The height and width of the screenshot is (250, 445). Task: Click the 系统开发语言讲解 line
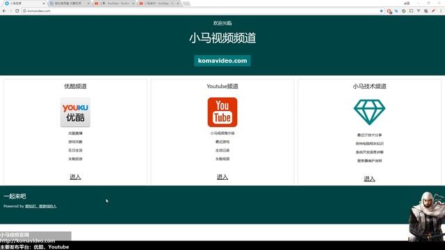(369, 152)
